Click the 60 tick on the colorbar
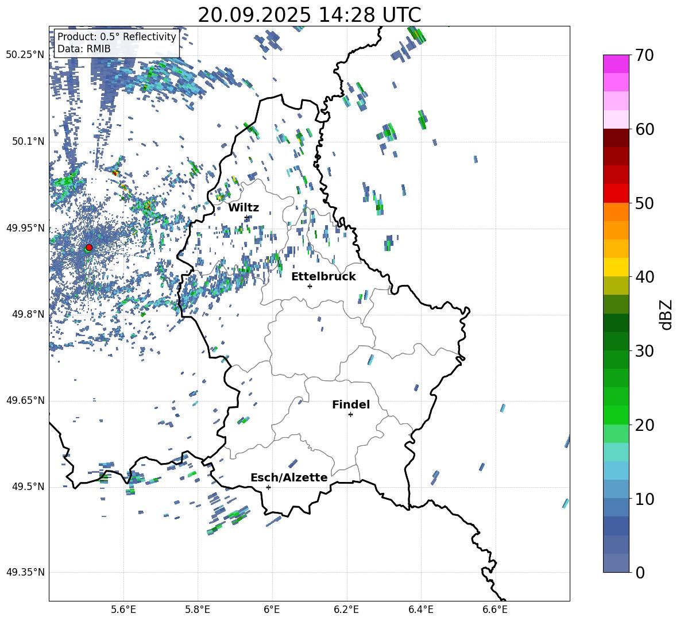Viewport: 680px width, 621px height. (644, 129)
